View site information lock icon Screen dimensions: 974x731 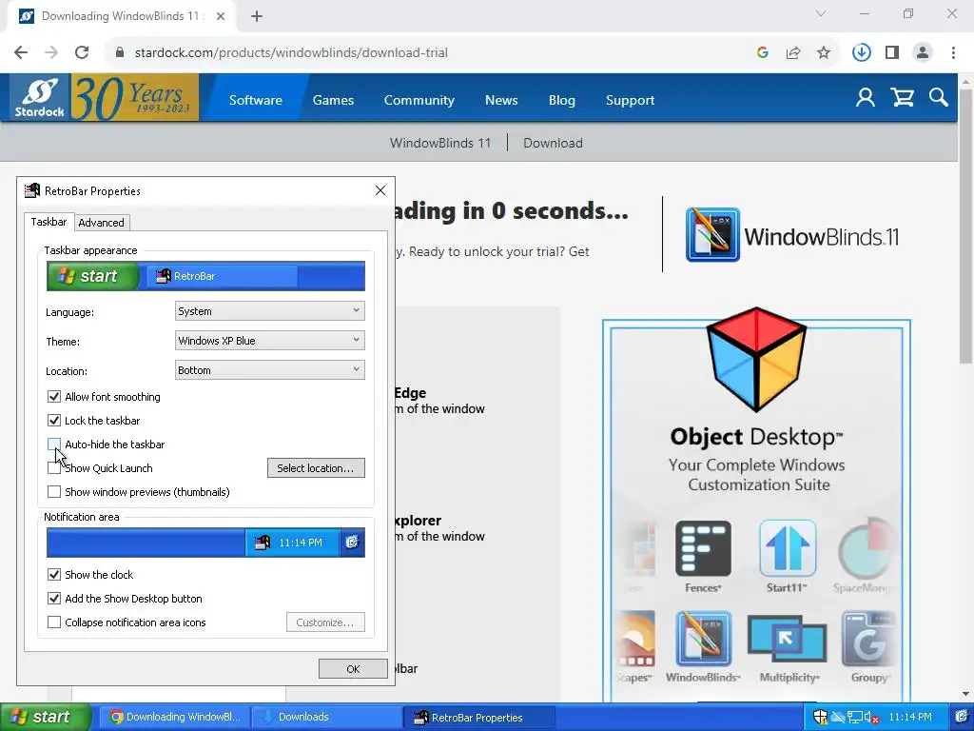coord(120,52)
